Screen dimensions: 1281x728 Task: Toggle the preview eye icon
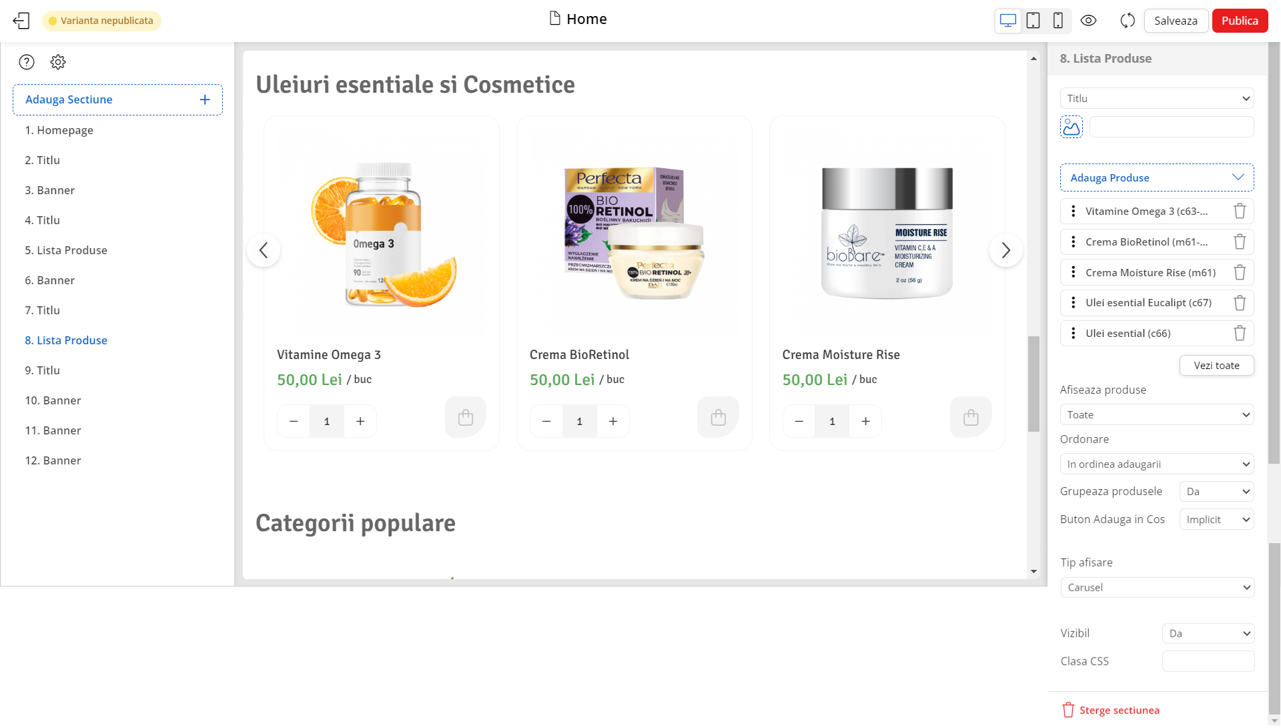1088,21
